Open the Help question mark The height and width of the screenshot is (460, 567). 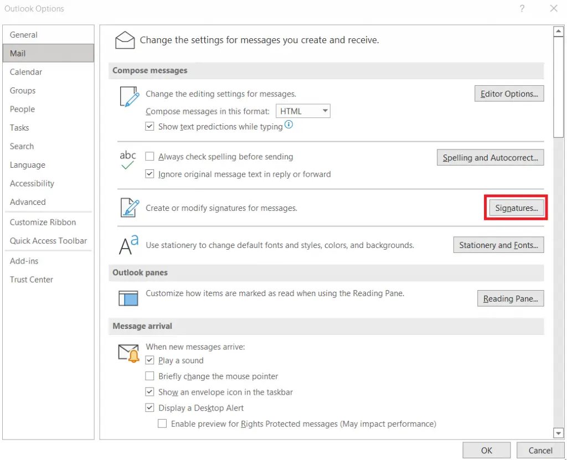522,8
